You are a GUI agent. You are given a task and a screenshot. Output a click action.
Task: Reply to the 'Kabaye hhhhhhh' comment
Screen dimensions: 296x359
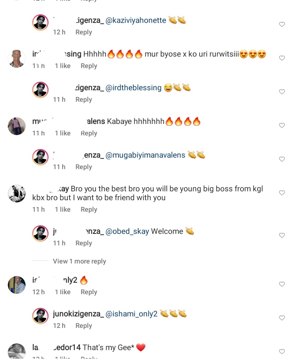point(89,133)
